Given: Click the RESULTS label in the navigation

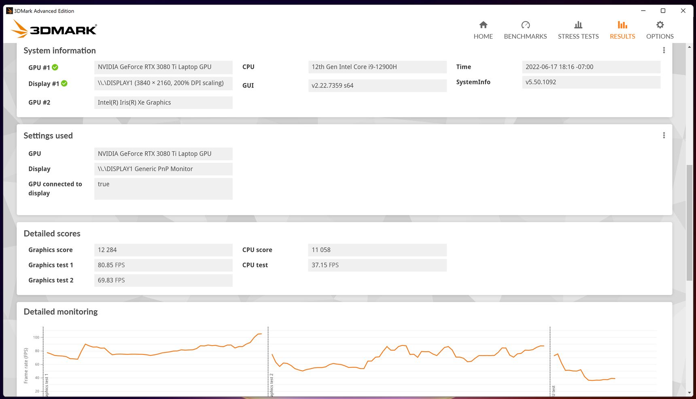Looking at the screenshot, I should click(x=622, y=36).
